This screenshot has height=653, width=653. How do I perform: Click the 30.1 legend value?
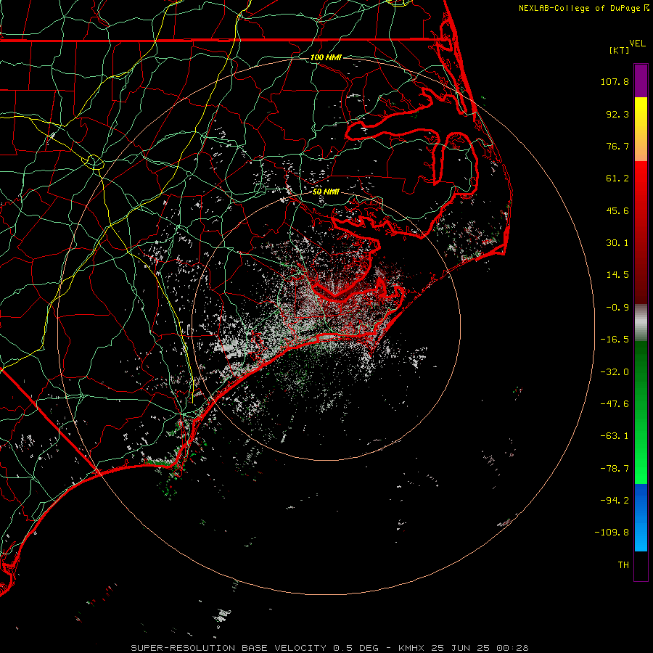(617, 243)
